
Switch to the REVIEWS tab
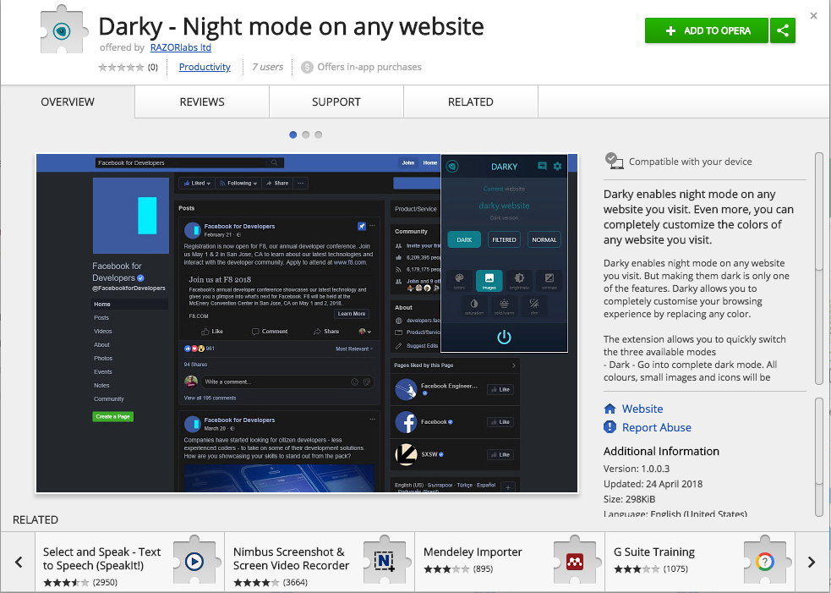(202, 102)
